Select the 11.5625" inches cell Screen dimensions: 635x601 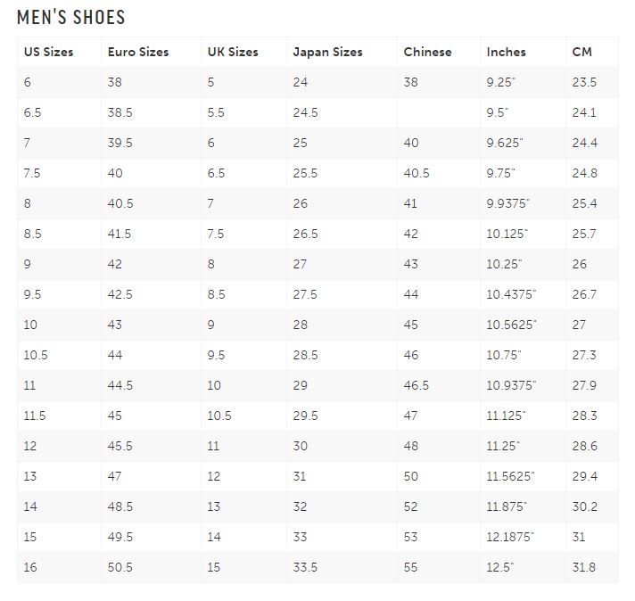pyautogui.click(x=511, y=476)
